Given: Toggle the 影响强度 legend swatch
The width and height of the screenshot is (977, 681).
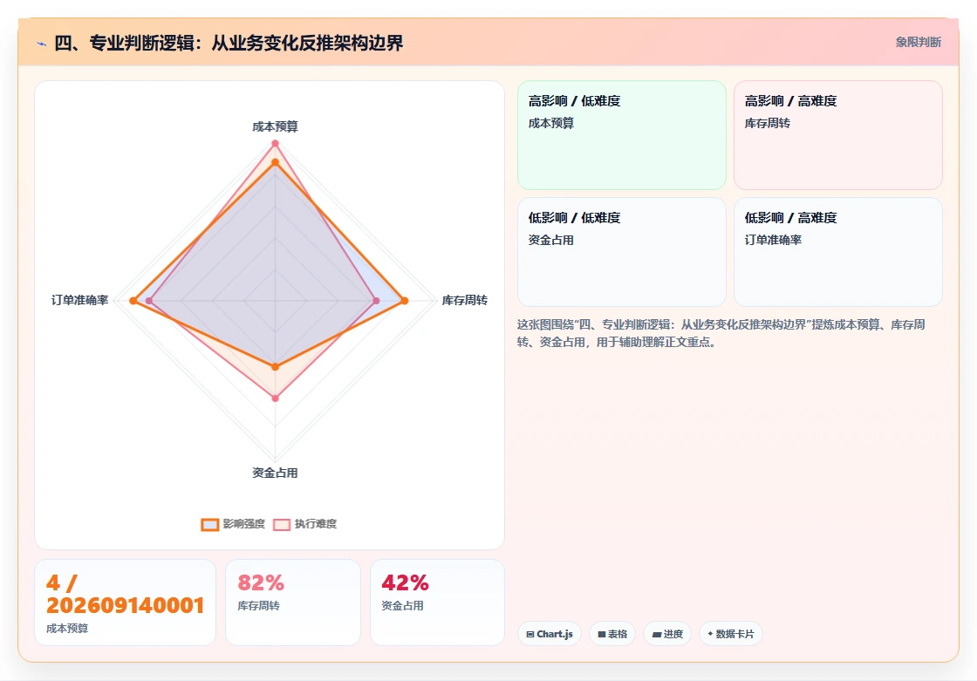Looking at the screenshot, I should pos(210,525).
